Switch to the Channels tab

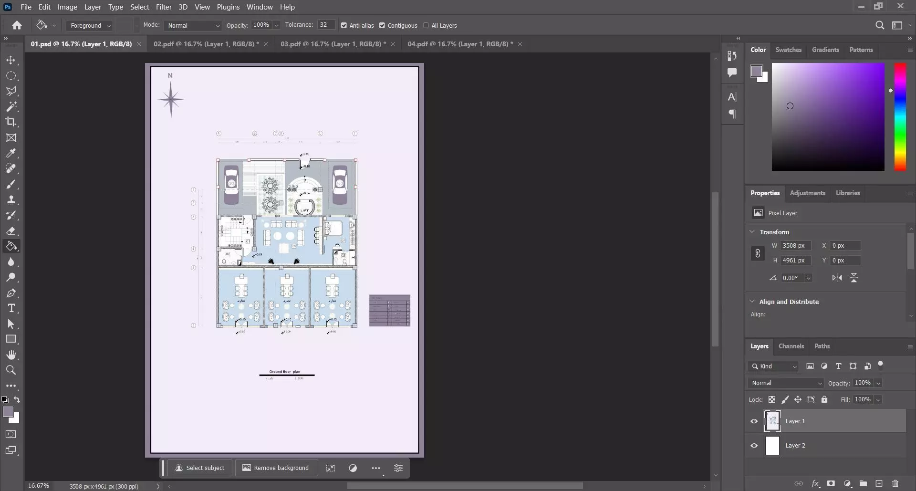791,346
